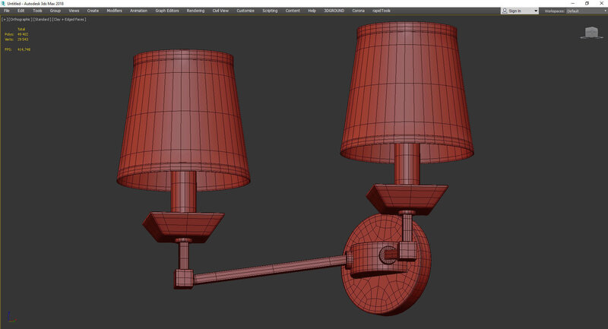Open the 3DGROUND menu

tap(332, 11)
